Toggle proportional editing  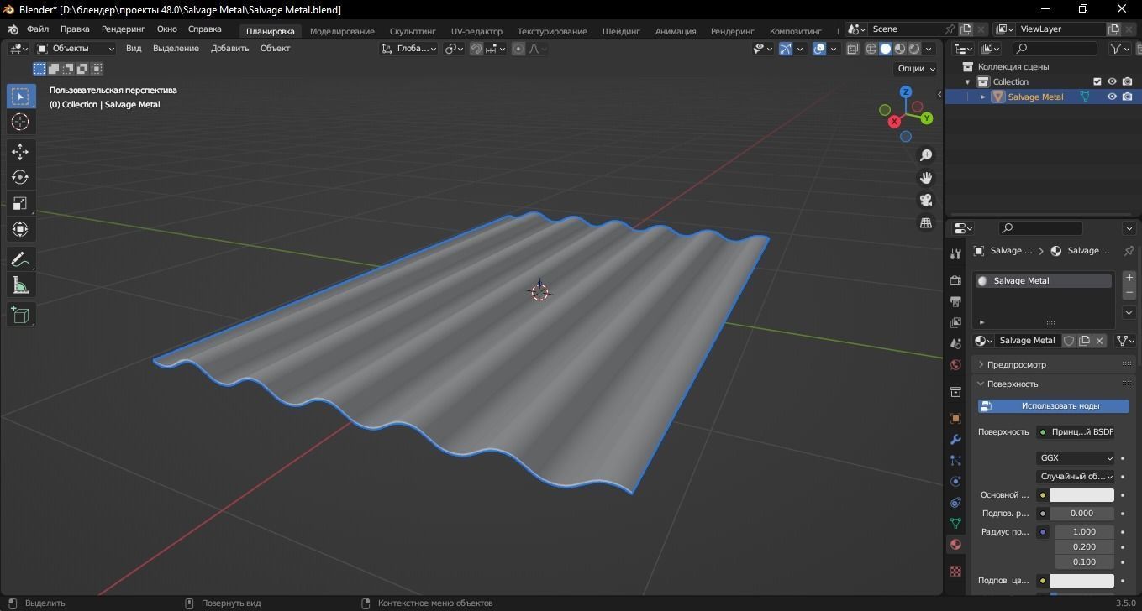click(x=518, y=49)
